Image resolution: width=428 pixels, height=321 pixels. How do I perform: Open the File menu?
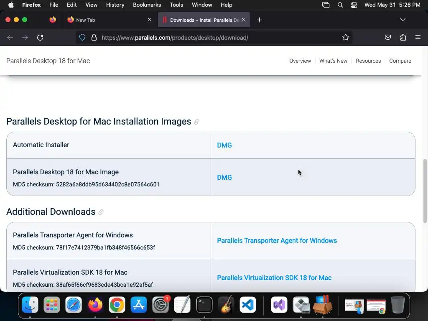point(54,5)
